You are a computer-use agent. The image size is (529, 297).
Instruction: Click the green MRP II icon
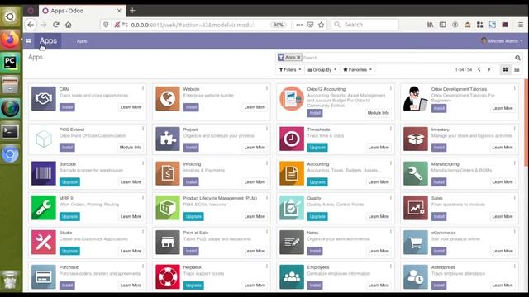click(x=44, y=208)
